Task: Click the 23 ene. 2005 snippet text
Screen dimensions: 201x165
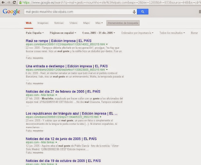Action: [x=71, y=124]
